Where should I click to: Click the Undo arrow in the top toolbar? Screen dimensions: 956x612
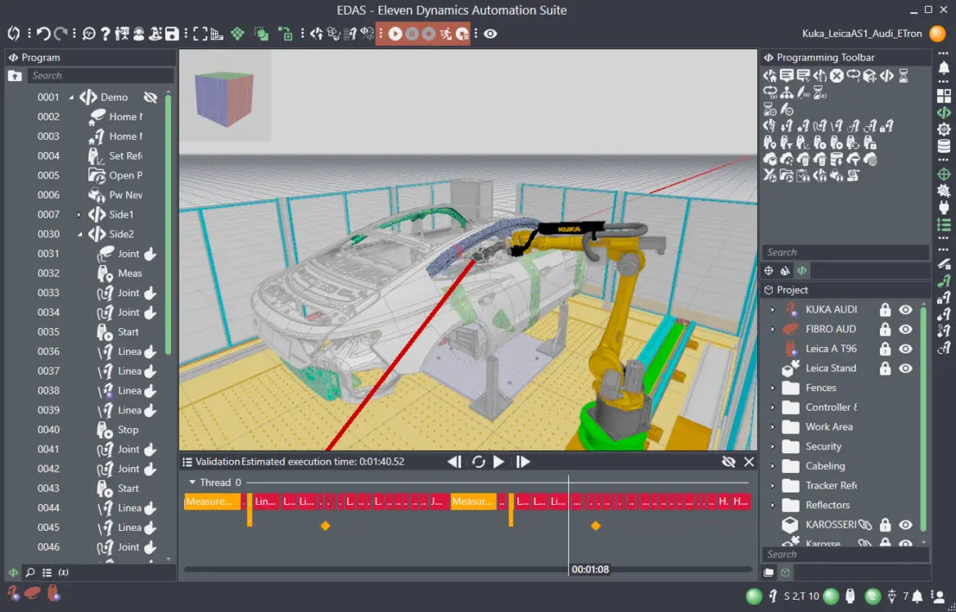pyautogui.click(x=43, y=34)
